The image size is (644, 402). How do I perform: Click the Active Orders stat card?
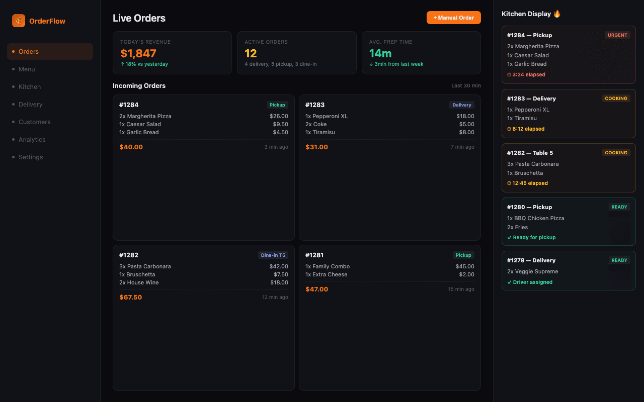tap(296, 53)
